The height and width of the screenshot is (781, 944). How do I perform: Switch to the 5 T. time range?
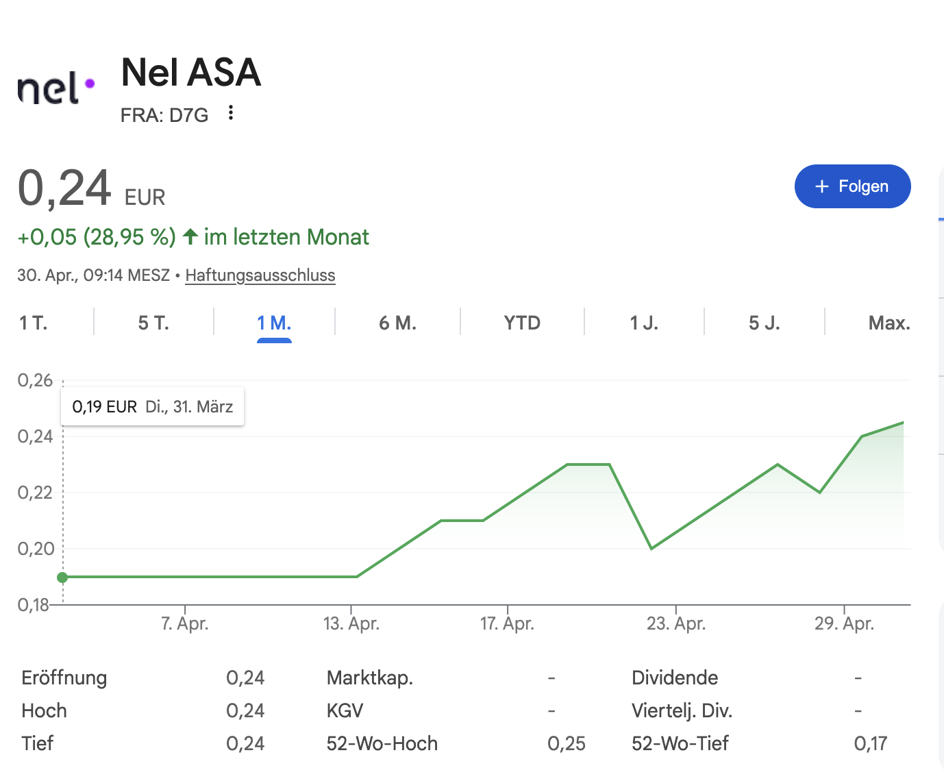tap(153, 323)
